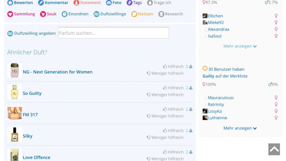The height and width of the screenshot is (161, 286).
Task: Visit user LissyKa's profile
Action: point(214,111)
